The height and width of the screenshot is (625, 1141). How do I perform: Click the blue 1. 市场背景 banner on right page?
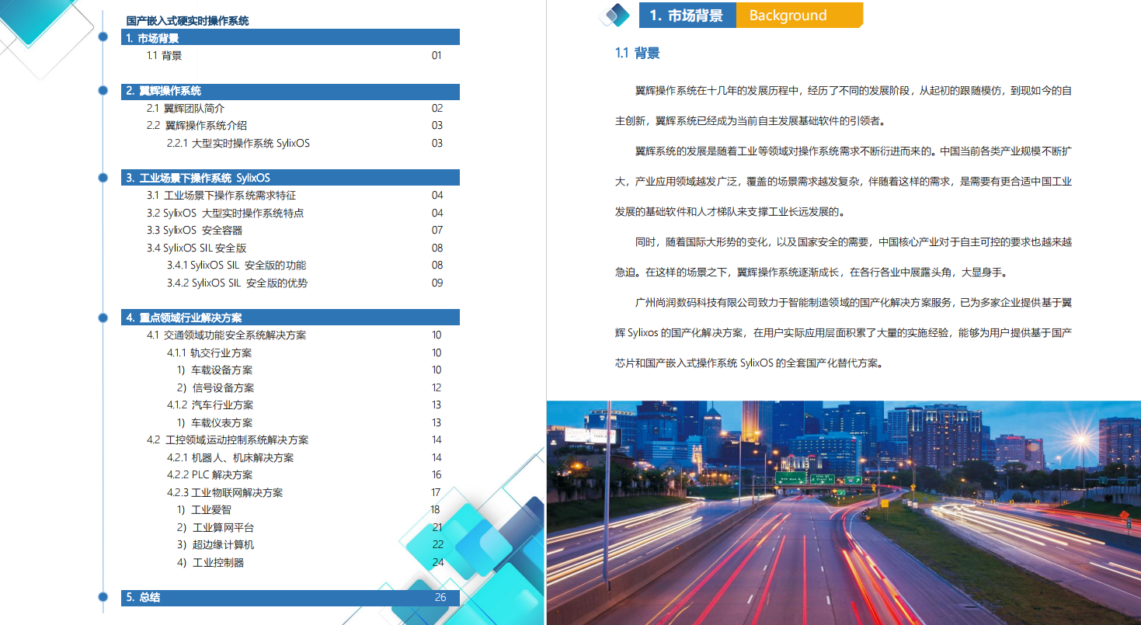pyautogui.click(x=687, y=16)
